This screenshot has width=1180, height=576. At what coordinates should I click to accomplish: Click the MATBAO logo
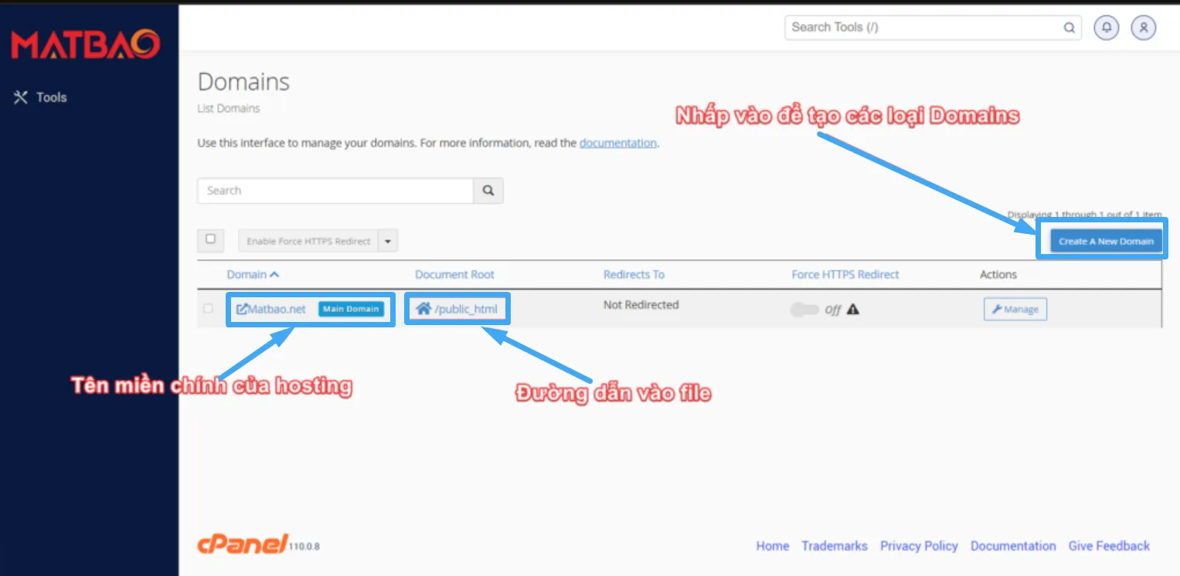(x=86, y=45)
